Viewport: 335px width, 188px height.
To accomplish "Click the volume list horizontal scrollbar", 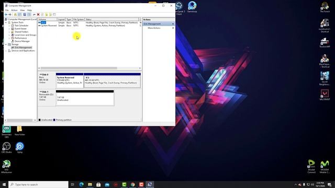I will [x=79, y=68].
